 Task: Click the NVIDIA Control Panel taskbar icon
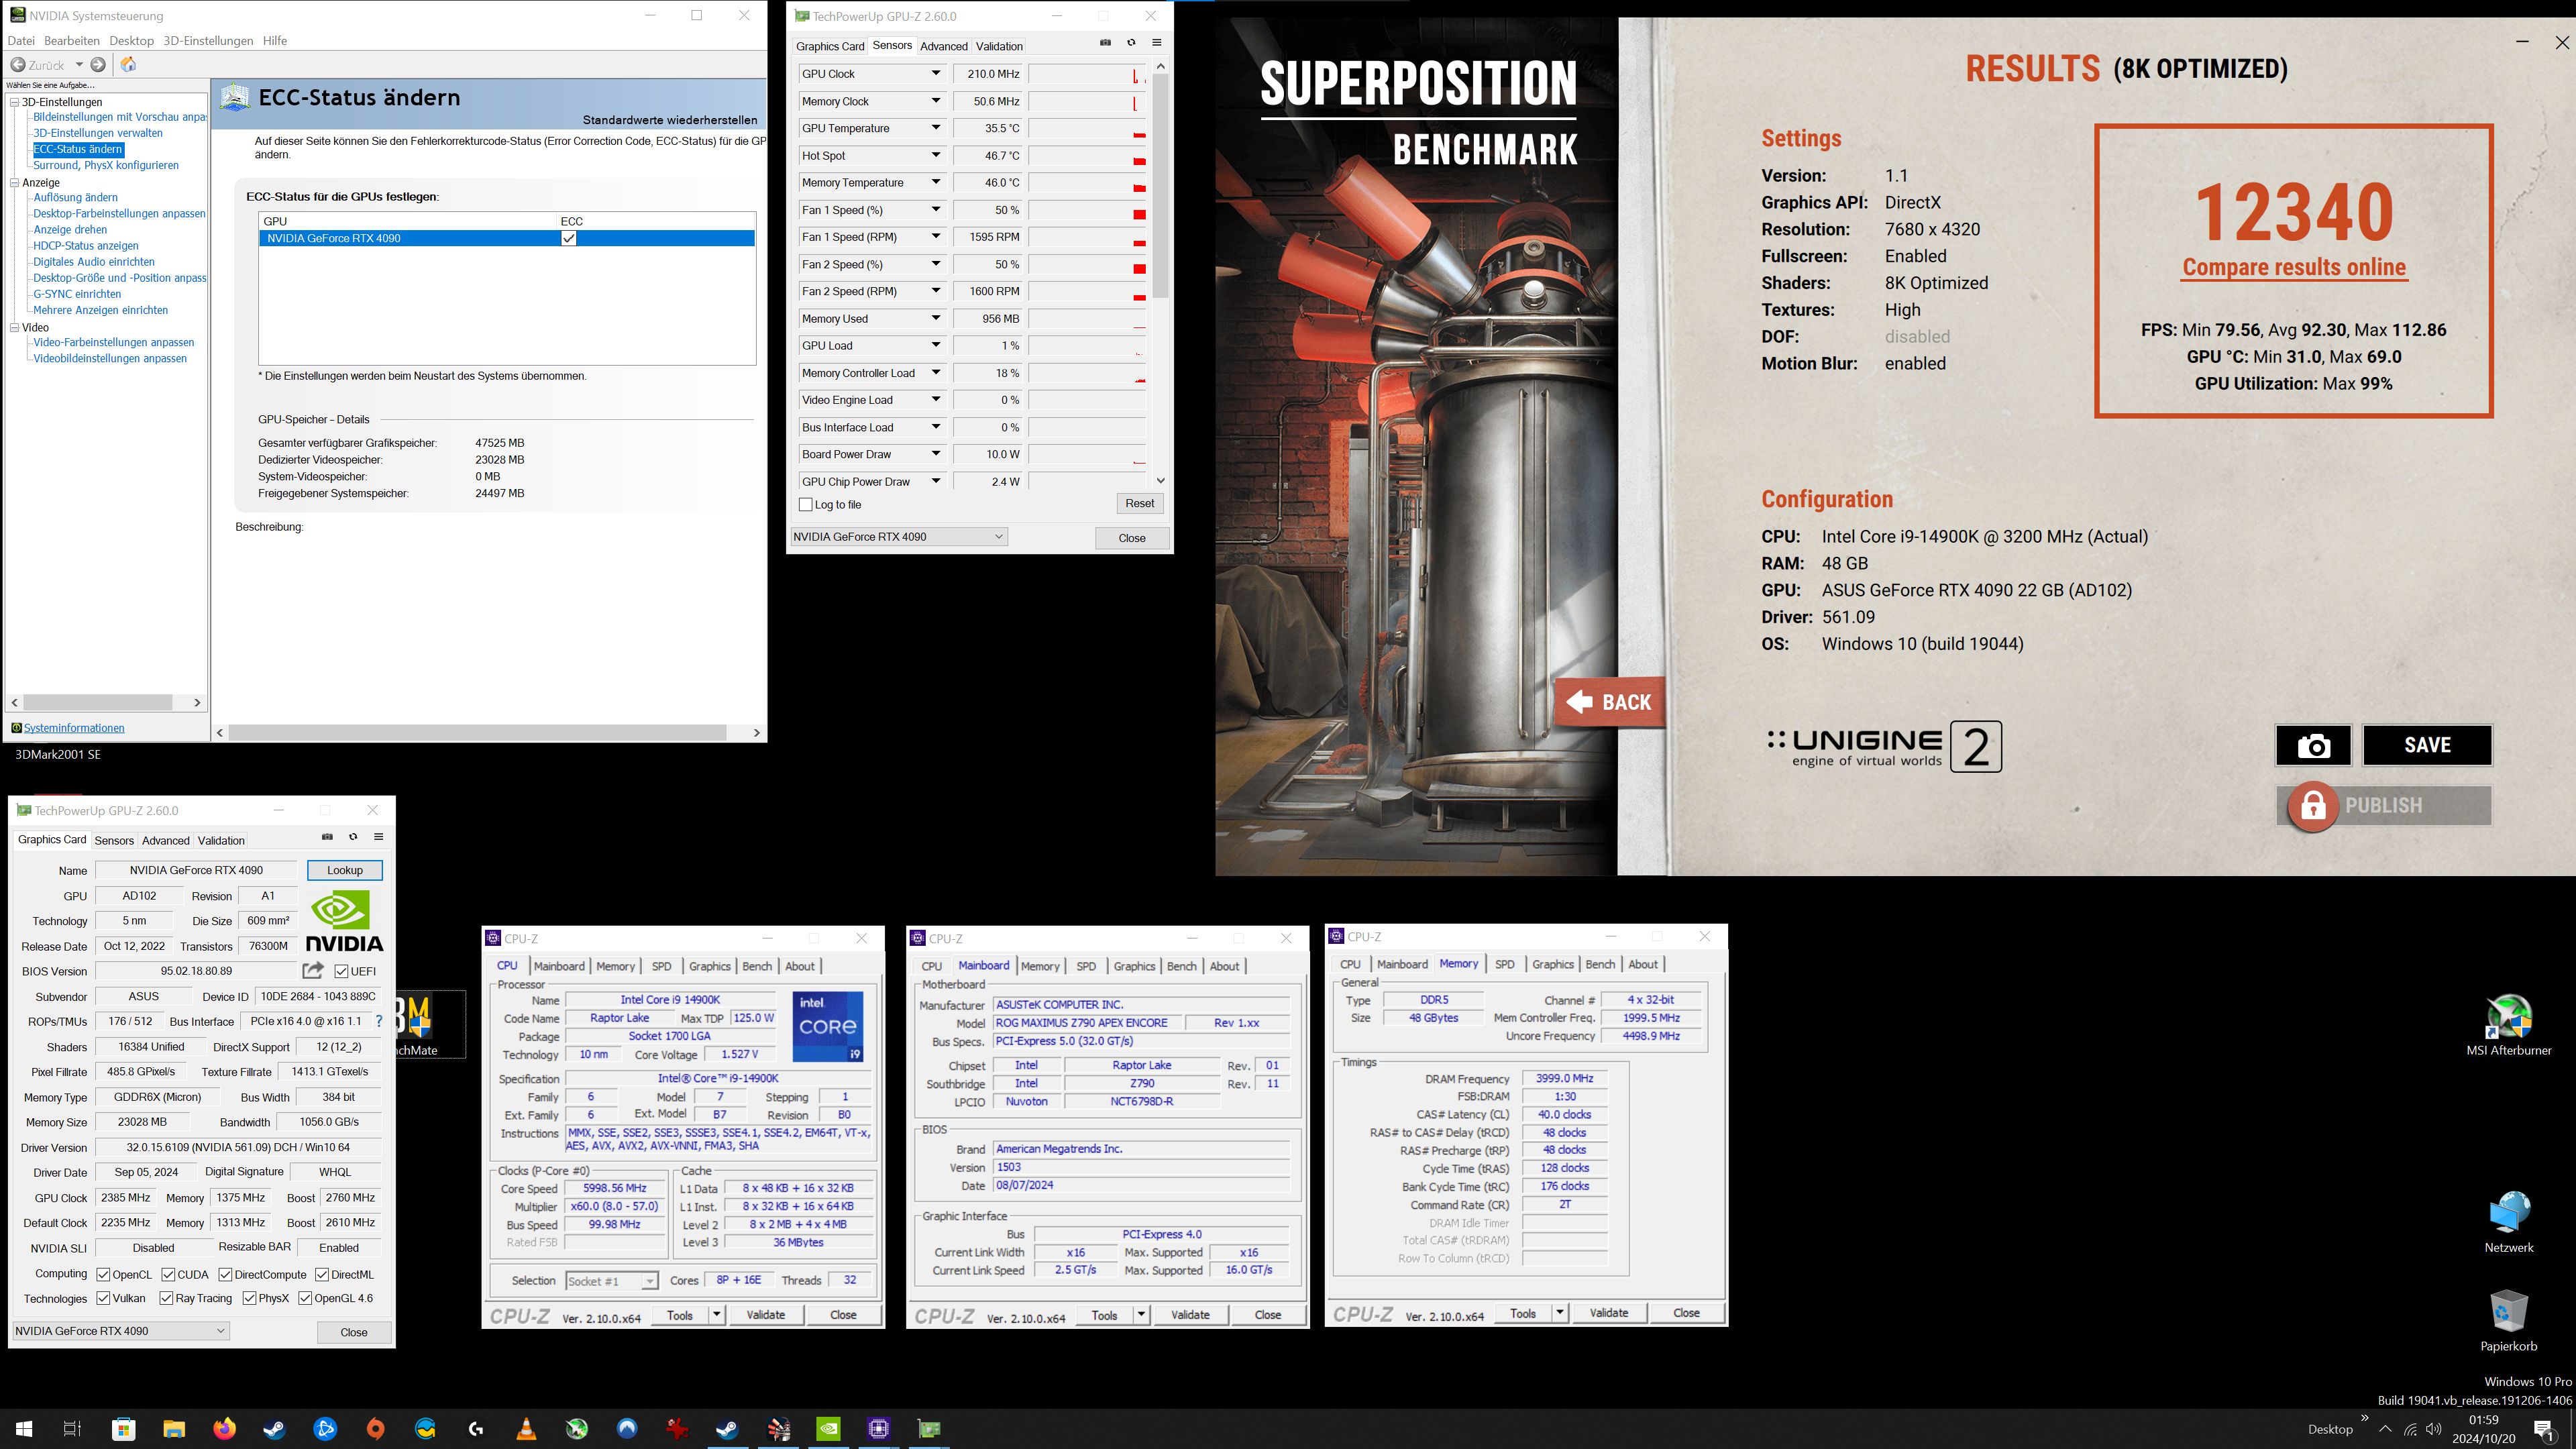[x=828, y=1428]
